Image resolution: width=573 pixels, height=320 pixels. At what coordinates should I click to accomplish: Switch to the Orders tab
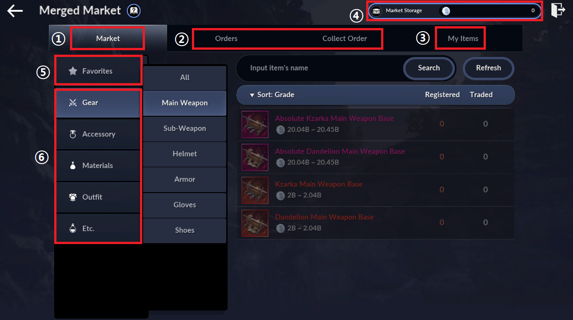(x=226, y=38)
